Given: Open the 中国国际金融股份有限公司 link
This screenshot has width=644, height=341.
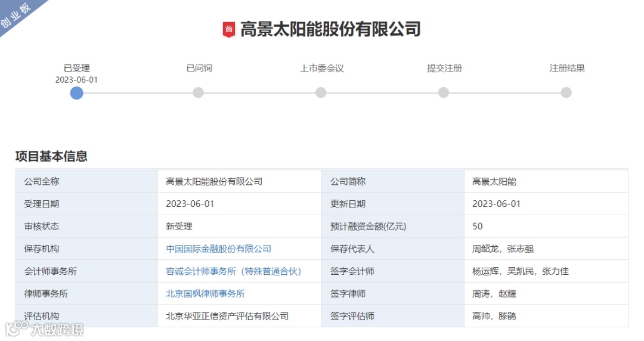Looking at the screenshot, I should pos(218,249).
